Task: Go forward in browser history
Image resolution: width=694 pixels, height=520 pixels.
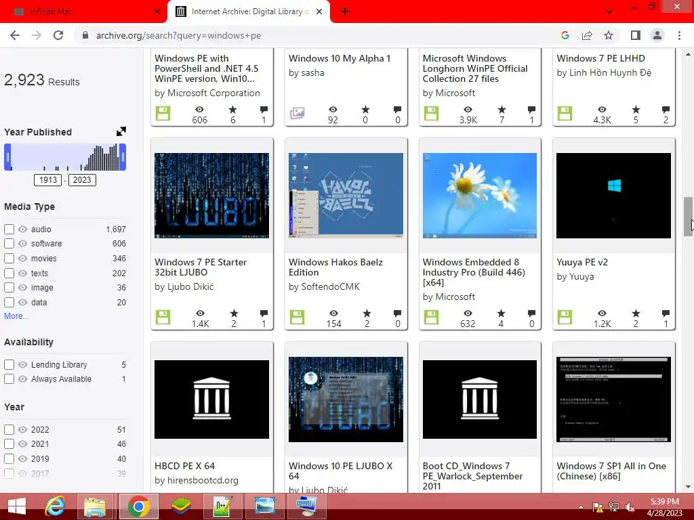Action: [x=37, y=35]
